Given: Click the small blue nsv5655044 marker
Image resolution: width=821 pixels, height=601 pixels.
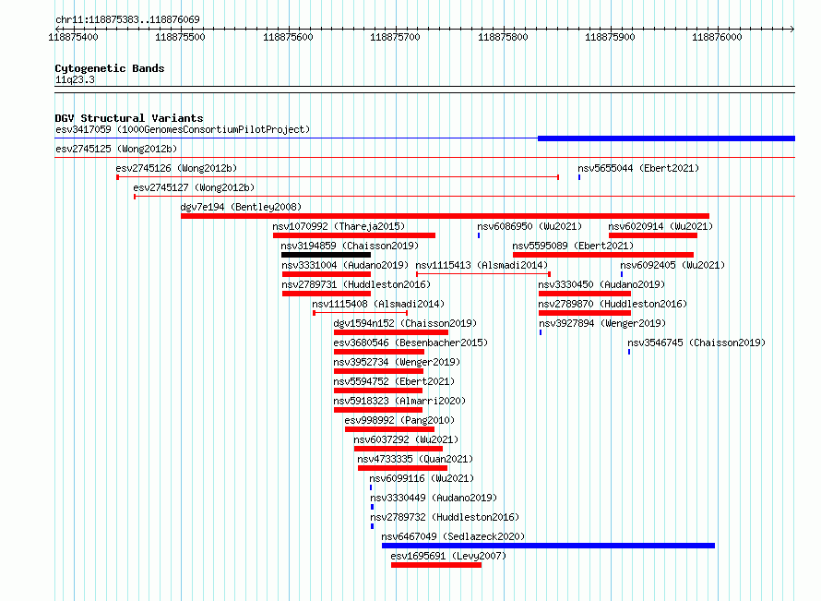Looking at the screenshot, I should [x=579, y=177].
